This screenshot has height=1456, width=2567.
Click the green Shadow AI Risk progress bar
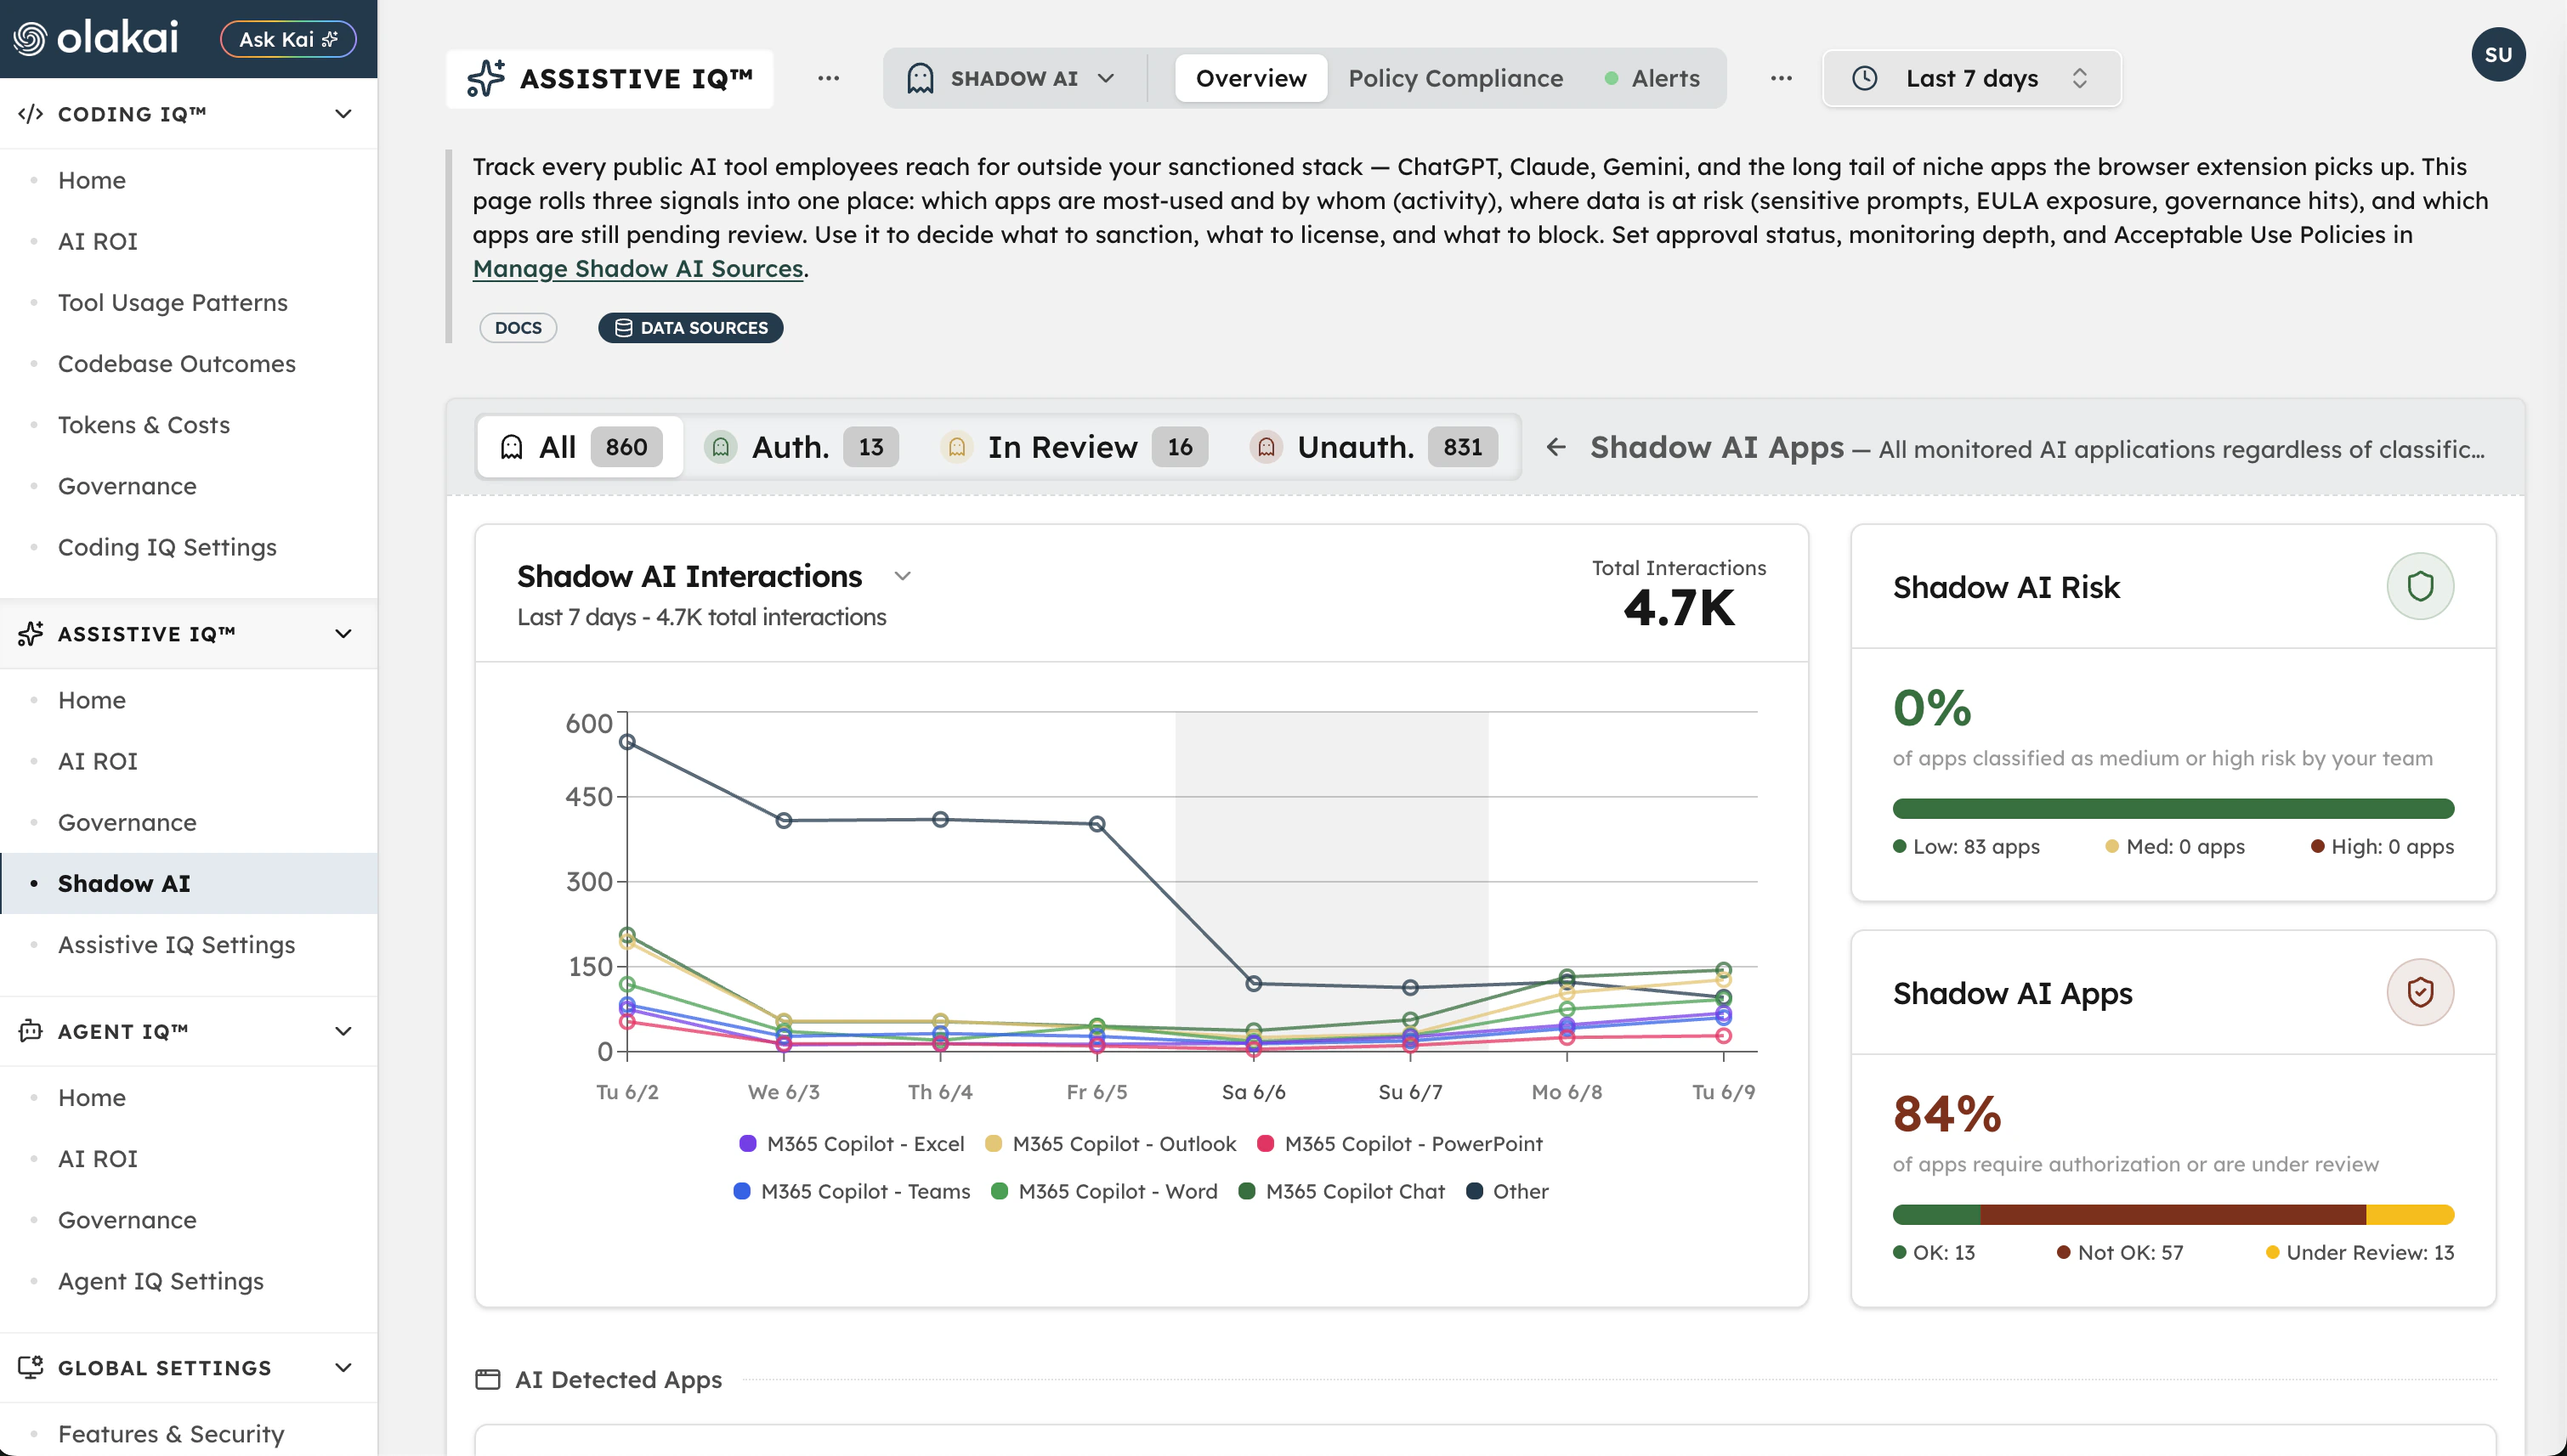(2173, 808)
